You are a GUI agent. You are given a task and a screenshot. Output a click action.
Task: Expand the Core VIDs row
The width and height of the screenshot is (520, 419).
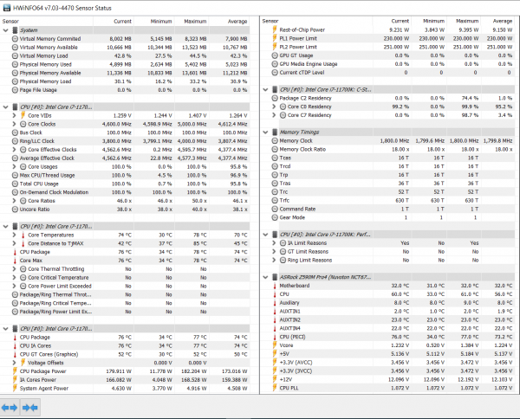(14, 115)
